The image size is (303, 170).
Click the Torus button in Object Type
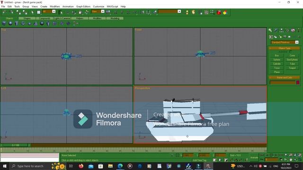[276, 68]
